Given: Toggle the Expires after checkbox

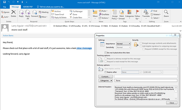Looking at the screenshot, I should [x=106, y=72].
